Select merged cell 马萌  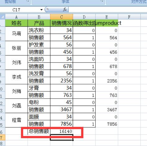coord(16,34)
